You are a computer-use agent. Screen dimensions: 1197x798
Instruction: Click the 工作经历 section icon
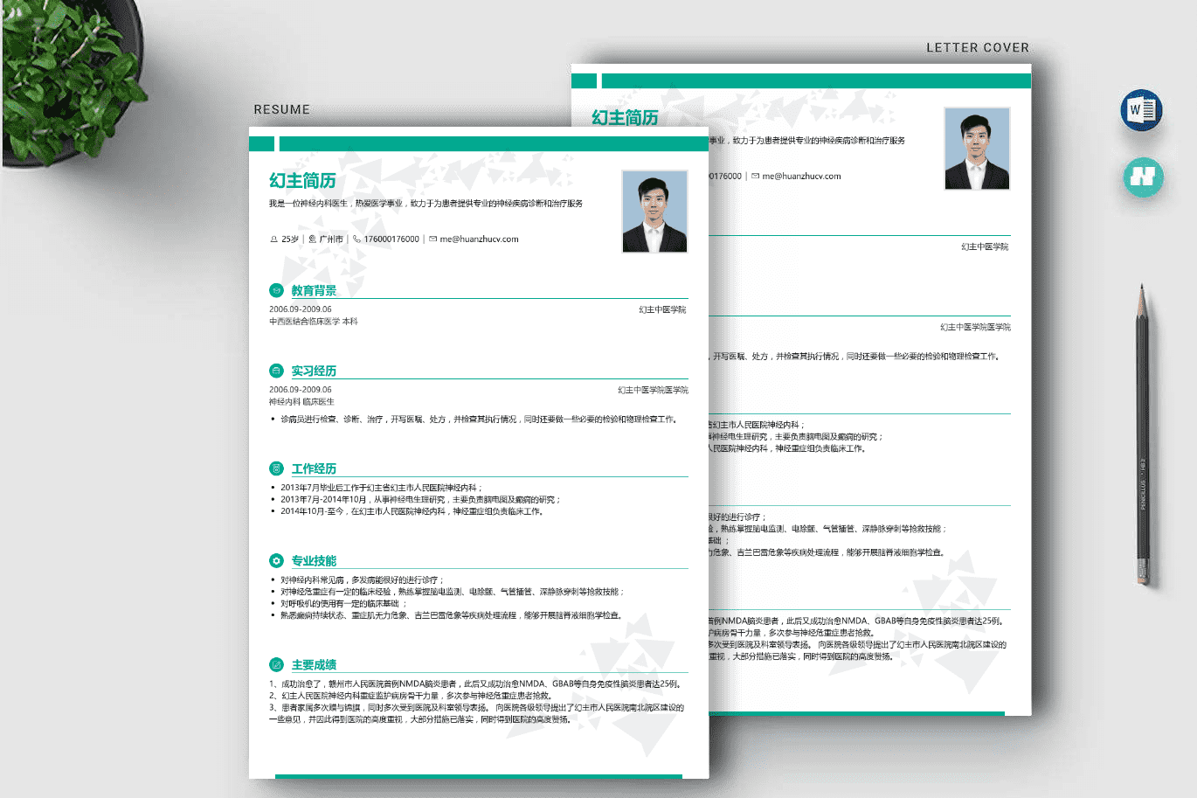276,468
